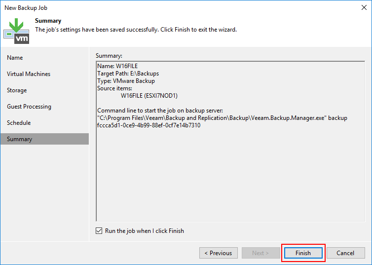Screen dimensions: 372x265
Task: Cancel the backup job wizard
Action: 345,253
